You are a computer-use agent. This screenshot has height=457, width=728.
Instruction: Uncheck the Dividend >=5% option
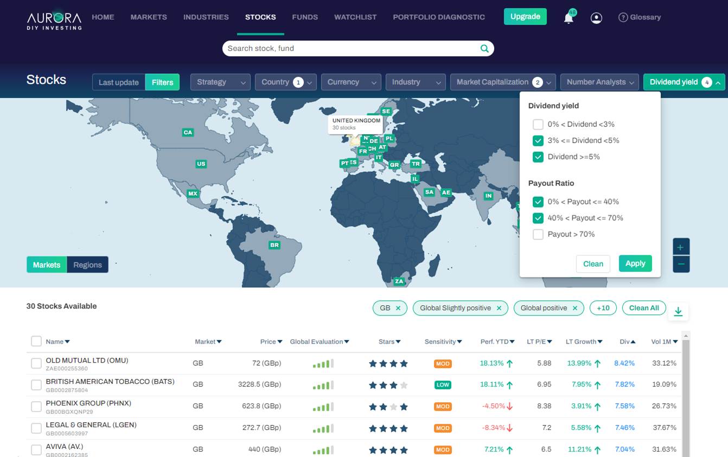(538, 157)
